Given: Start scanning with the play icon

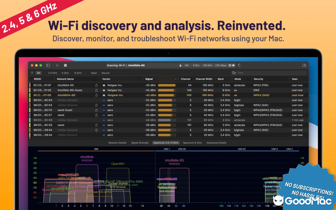Looking at the screenshot, I should pyautogui.click(x=57, y=65).
